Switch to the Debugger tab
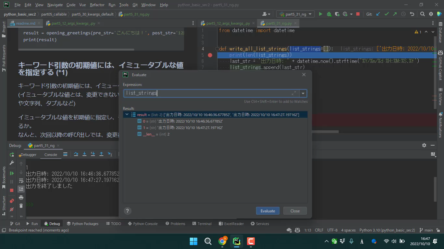 (x=28, y=155)
